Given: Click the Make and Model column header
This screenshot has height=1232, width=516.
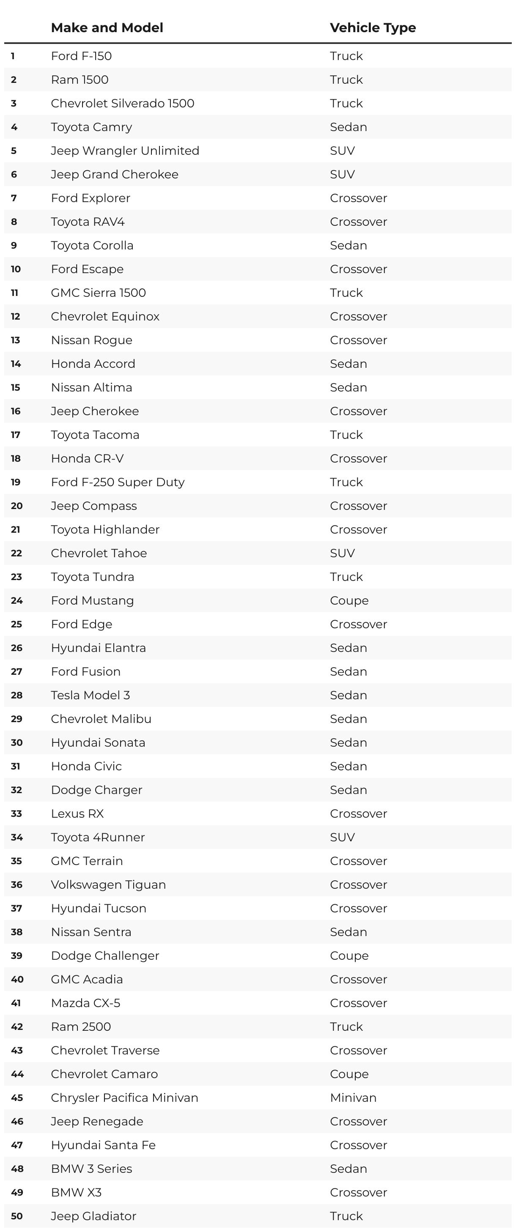Looking at the screenshot, I should (x=107, y=28).
